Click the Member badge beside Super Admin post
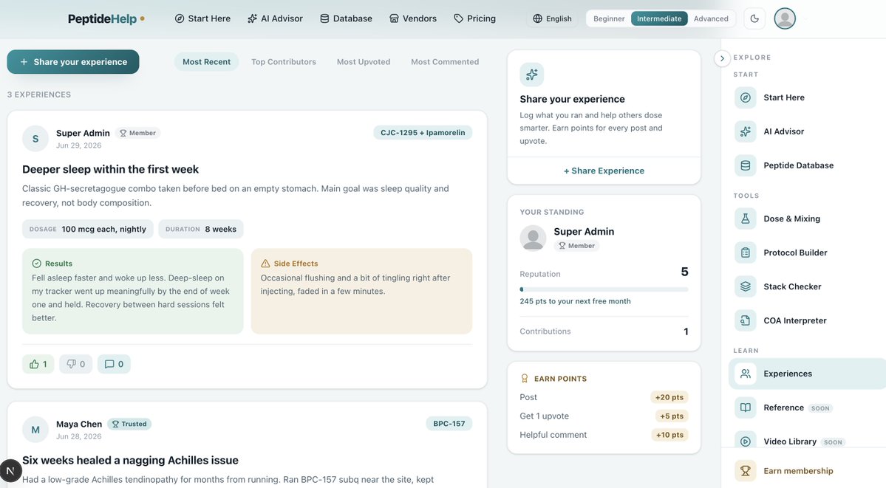Viewport: 886px width, 488px height. point(138,133)
